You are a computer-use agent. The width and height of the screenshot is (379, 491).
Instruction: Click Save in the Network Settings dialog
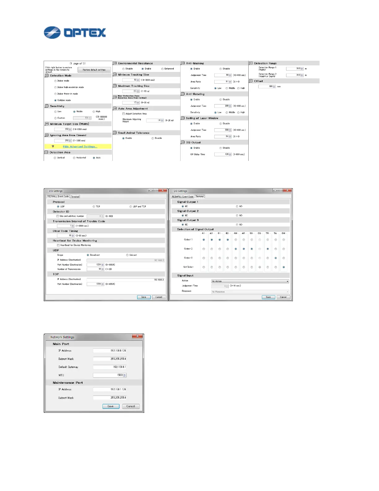click(x=111, y=406)
